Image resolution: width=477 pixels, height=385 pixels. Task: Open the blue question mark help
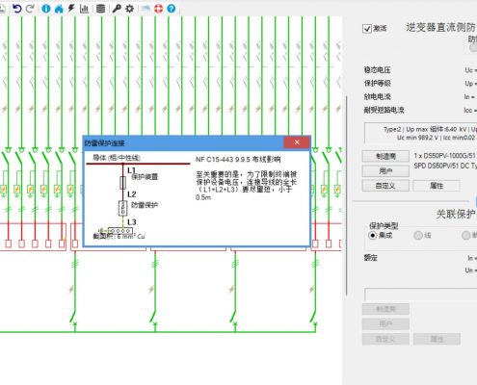click(x=172, y=9)
